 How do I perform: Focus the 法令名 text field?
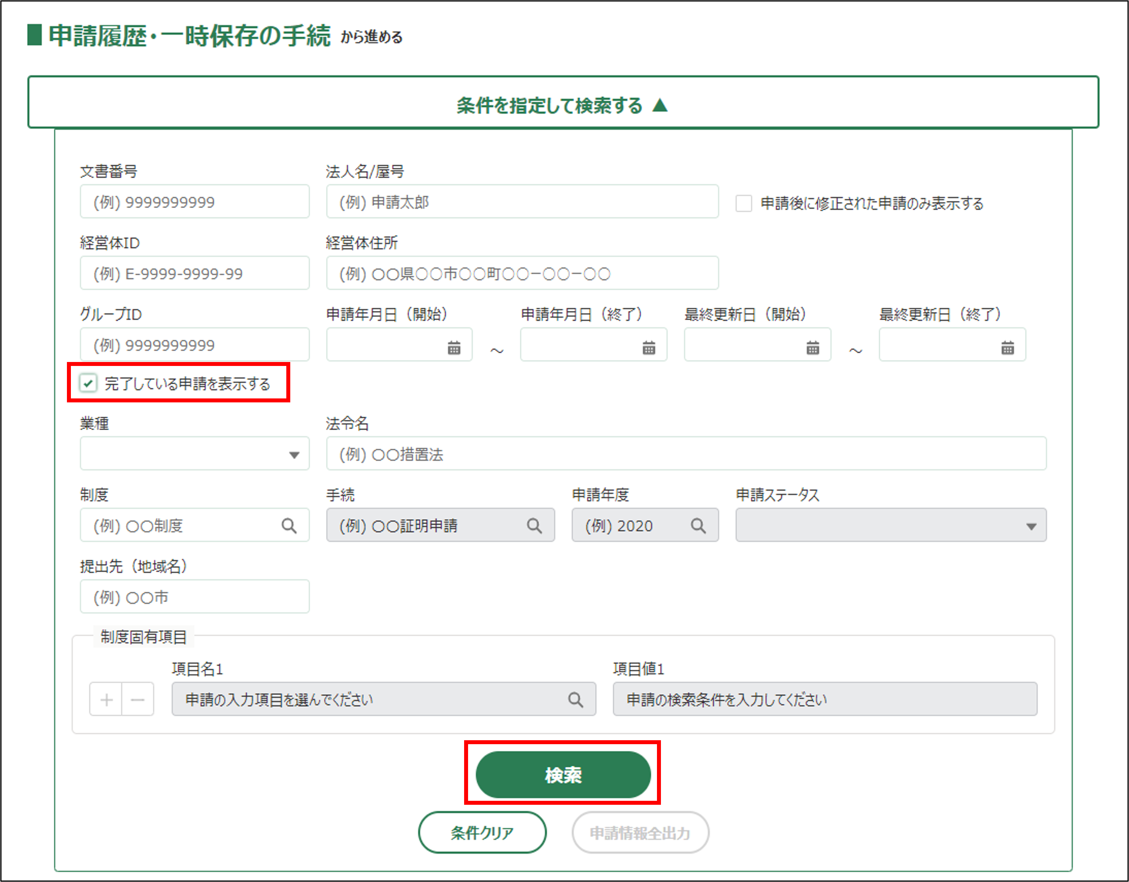[x=686, y=454]
